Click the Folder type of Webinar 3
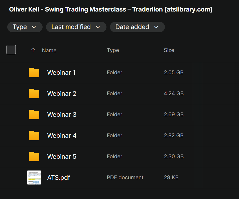The height and width of the screenshot is (199, 239). 114,114
